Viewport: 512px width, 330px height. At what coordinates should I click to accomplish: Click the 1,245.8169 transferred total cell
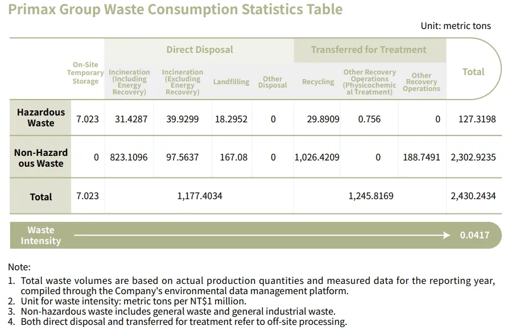pos(370,196)
